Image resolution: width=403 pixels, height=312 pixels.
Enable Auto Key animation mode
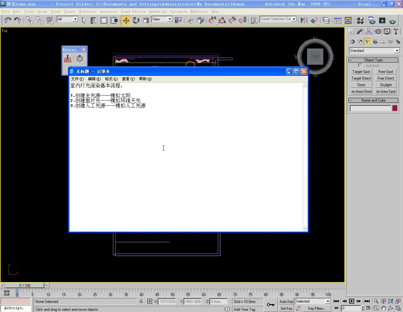coord(286,301)
